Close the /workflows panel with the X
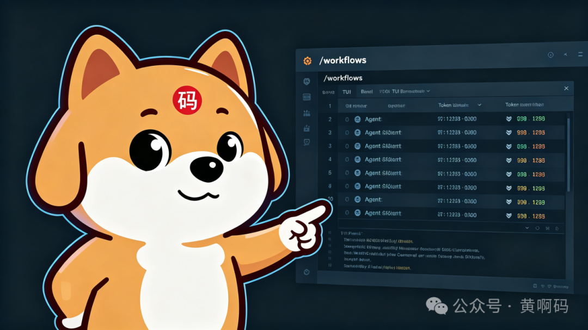588x330 pixels. click(x=566, y=89)
